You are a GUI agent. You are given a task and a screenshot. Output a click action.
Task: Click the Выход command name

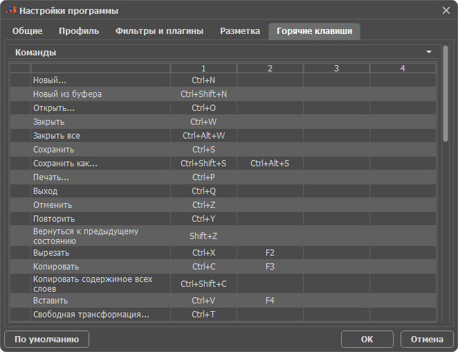click(100, 191)
